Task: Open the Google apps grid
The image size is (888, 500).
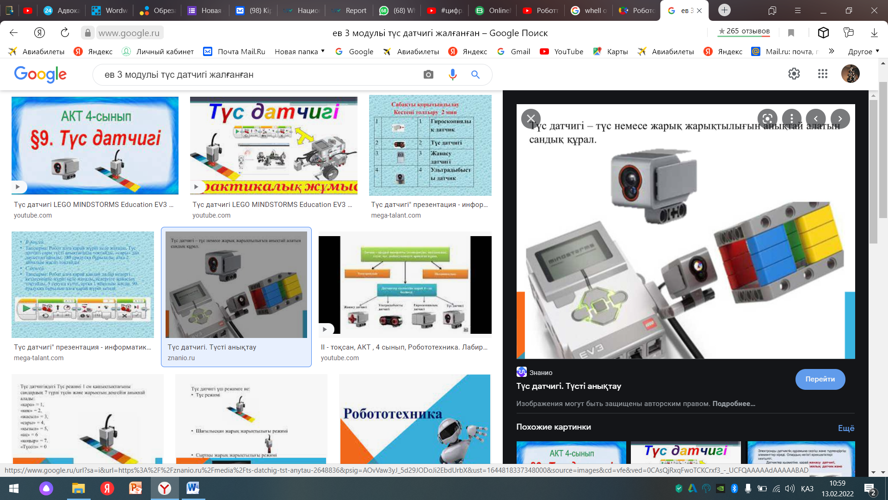Action: (822, 74)
